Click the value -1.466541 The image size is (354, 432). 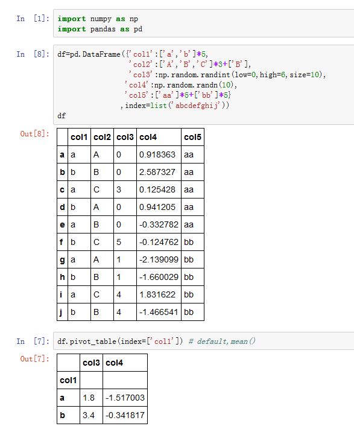159,312
